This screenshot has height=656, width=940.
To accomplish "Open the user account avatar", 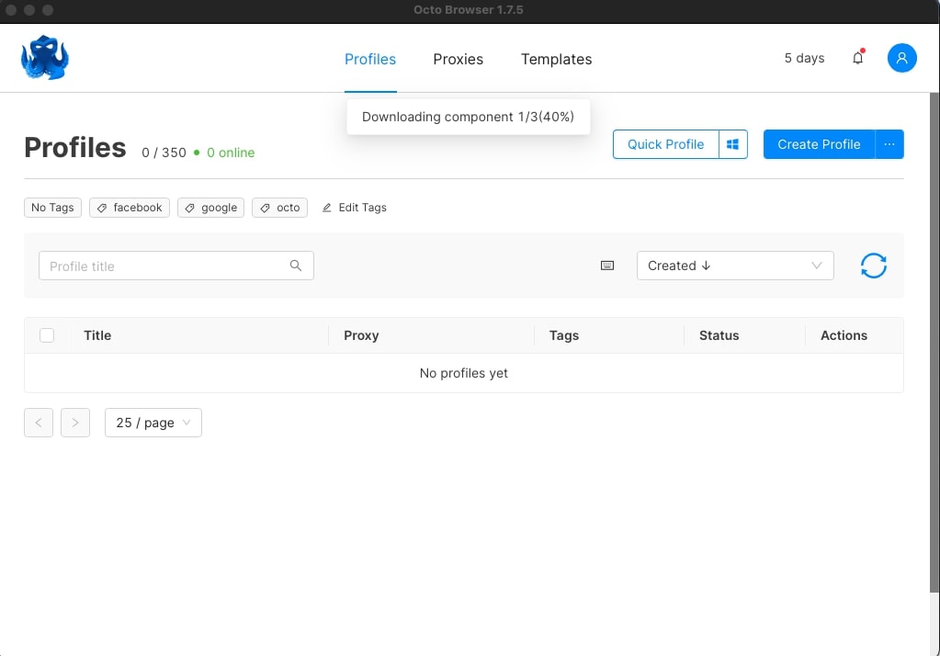I will pyautogui.click(x=901, y=58).
